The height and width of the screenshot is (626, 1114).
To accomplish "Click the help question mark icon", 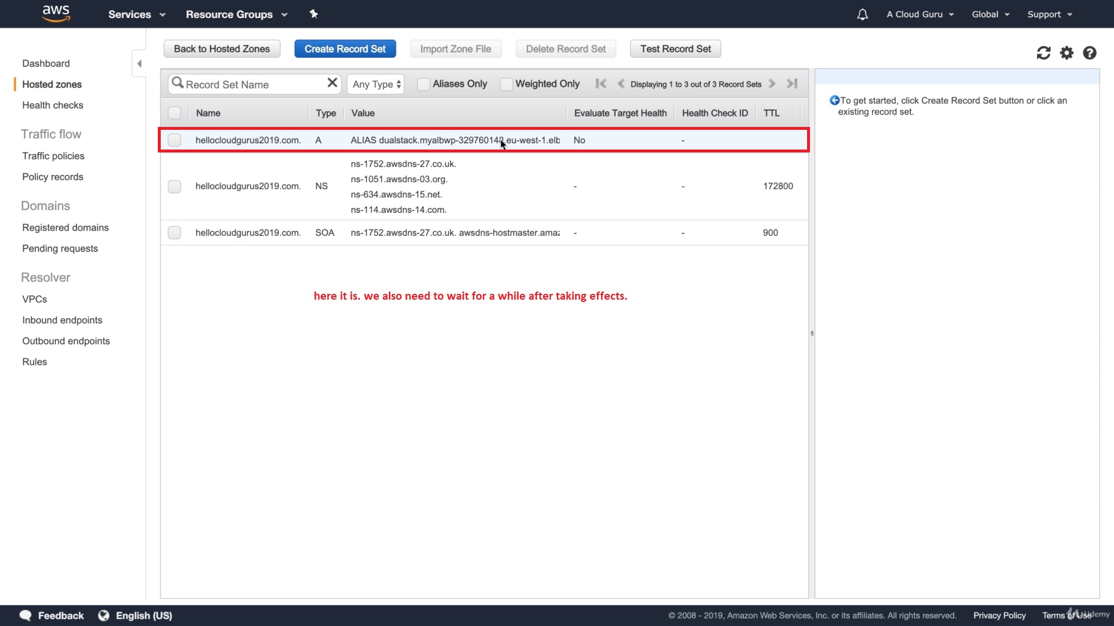I will (x=1090, y=53).
